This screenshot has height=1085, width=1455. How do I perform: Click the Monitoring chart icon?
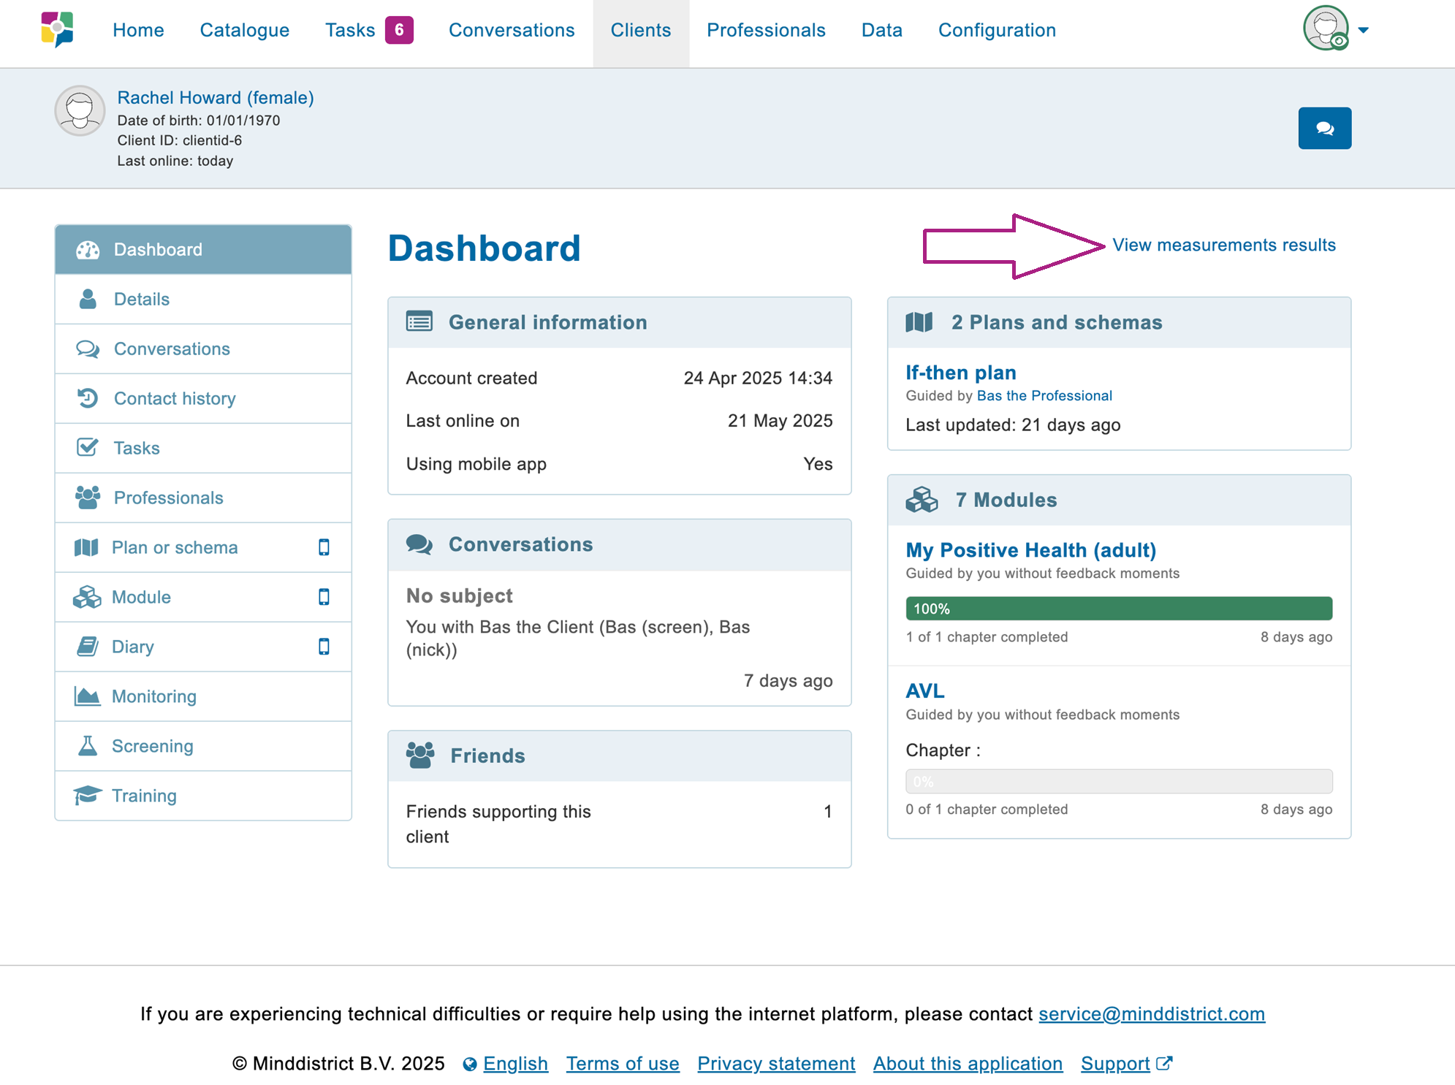click(x=88, y=696)
